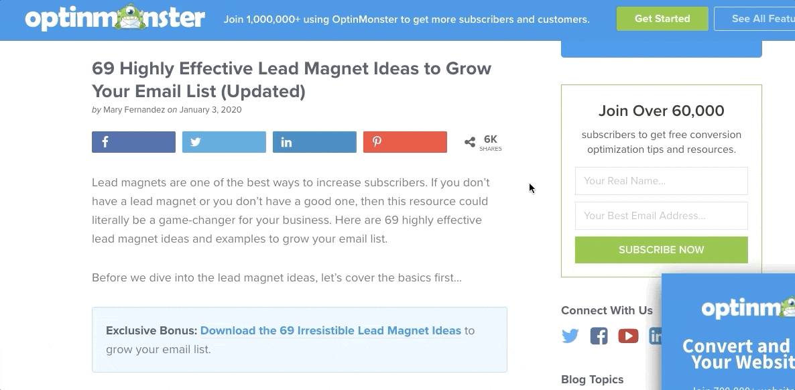This screenshot has height=390, width=795.
Task: Open the 6K shares icon
Action: 470,142
